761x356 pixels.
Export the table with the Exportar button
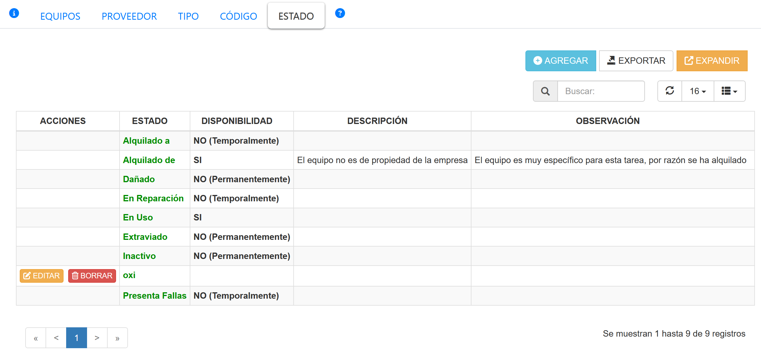pos(636,61)
